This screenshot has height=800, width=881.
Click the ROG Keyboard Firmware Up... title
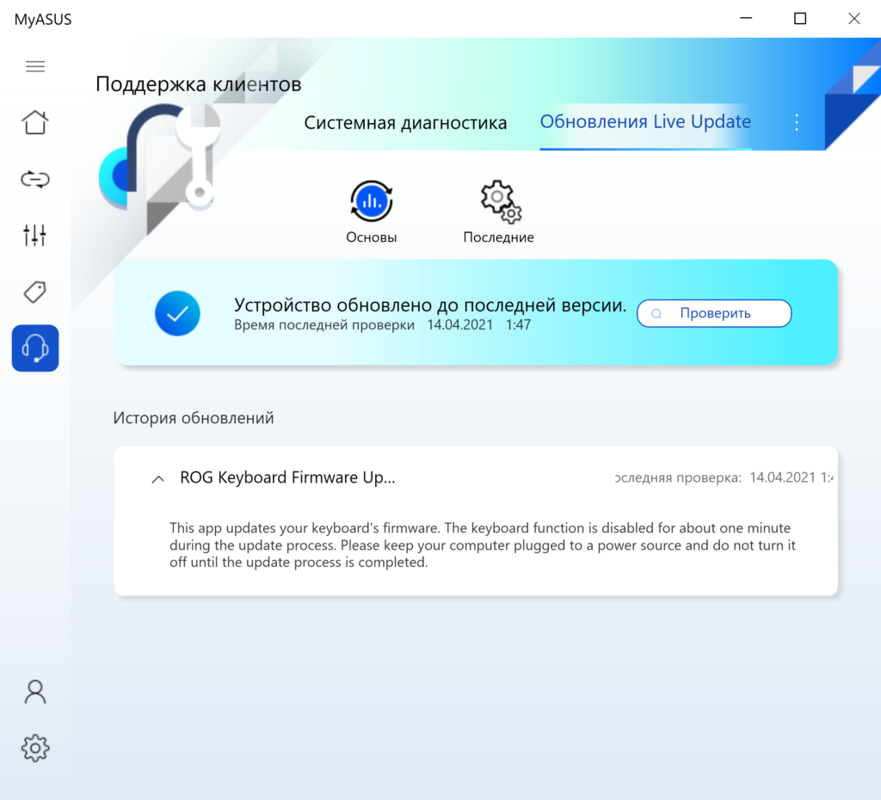(x=287, y=477)
